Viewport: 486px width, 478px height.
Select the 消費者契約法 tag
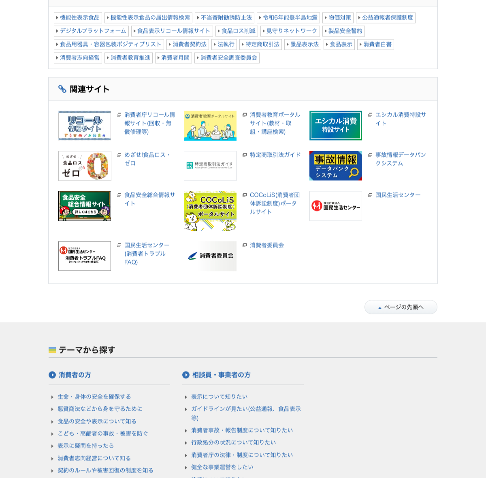pyautogui.click(x=188, y=45)
